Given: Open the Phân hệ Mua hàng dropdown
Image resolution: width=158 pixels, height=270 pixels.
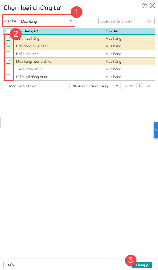Looking at the screenshot, I should point(46,21).
